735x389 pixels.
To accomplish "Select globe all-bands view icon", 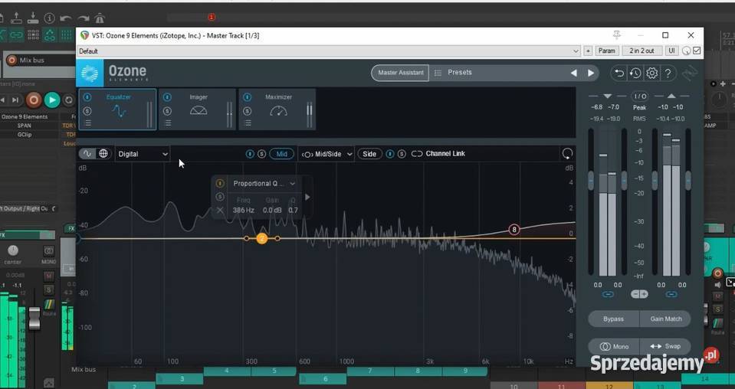I will tap(103, 154).
